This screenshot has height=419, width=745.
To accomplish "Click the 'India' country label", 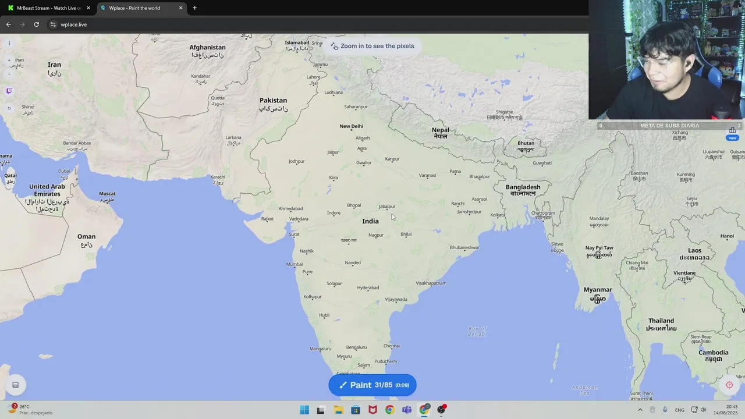I will click(x=370, y=221).
